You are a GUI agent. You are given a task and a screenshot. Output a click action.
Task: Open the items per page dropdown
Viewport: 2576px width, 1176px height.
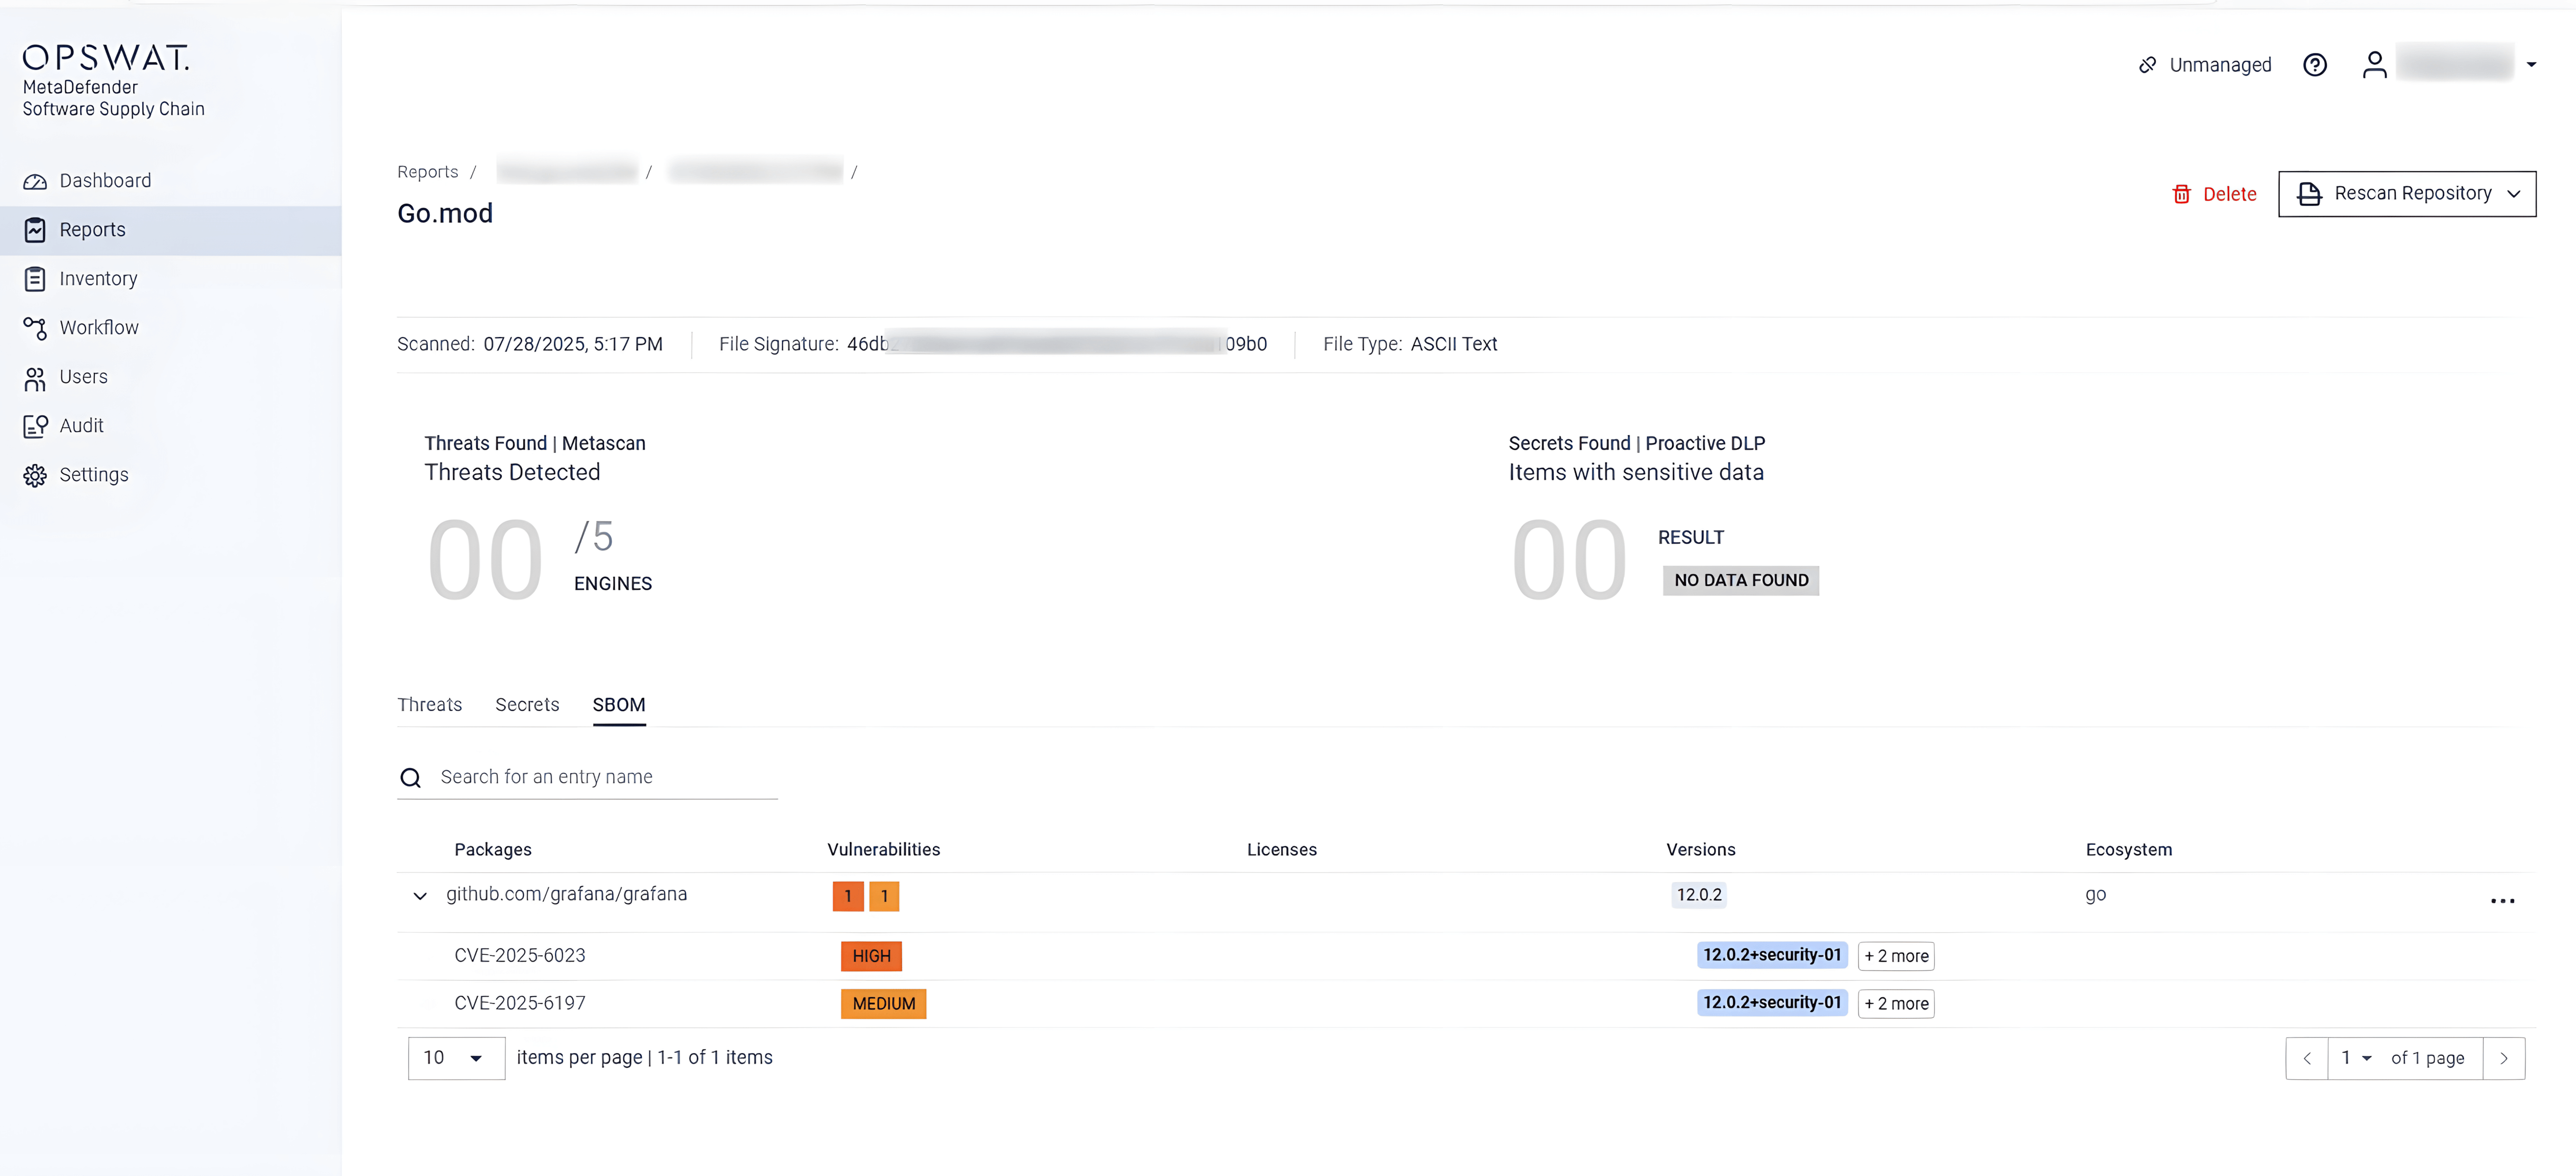(x=456, y=1057)
